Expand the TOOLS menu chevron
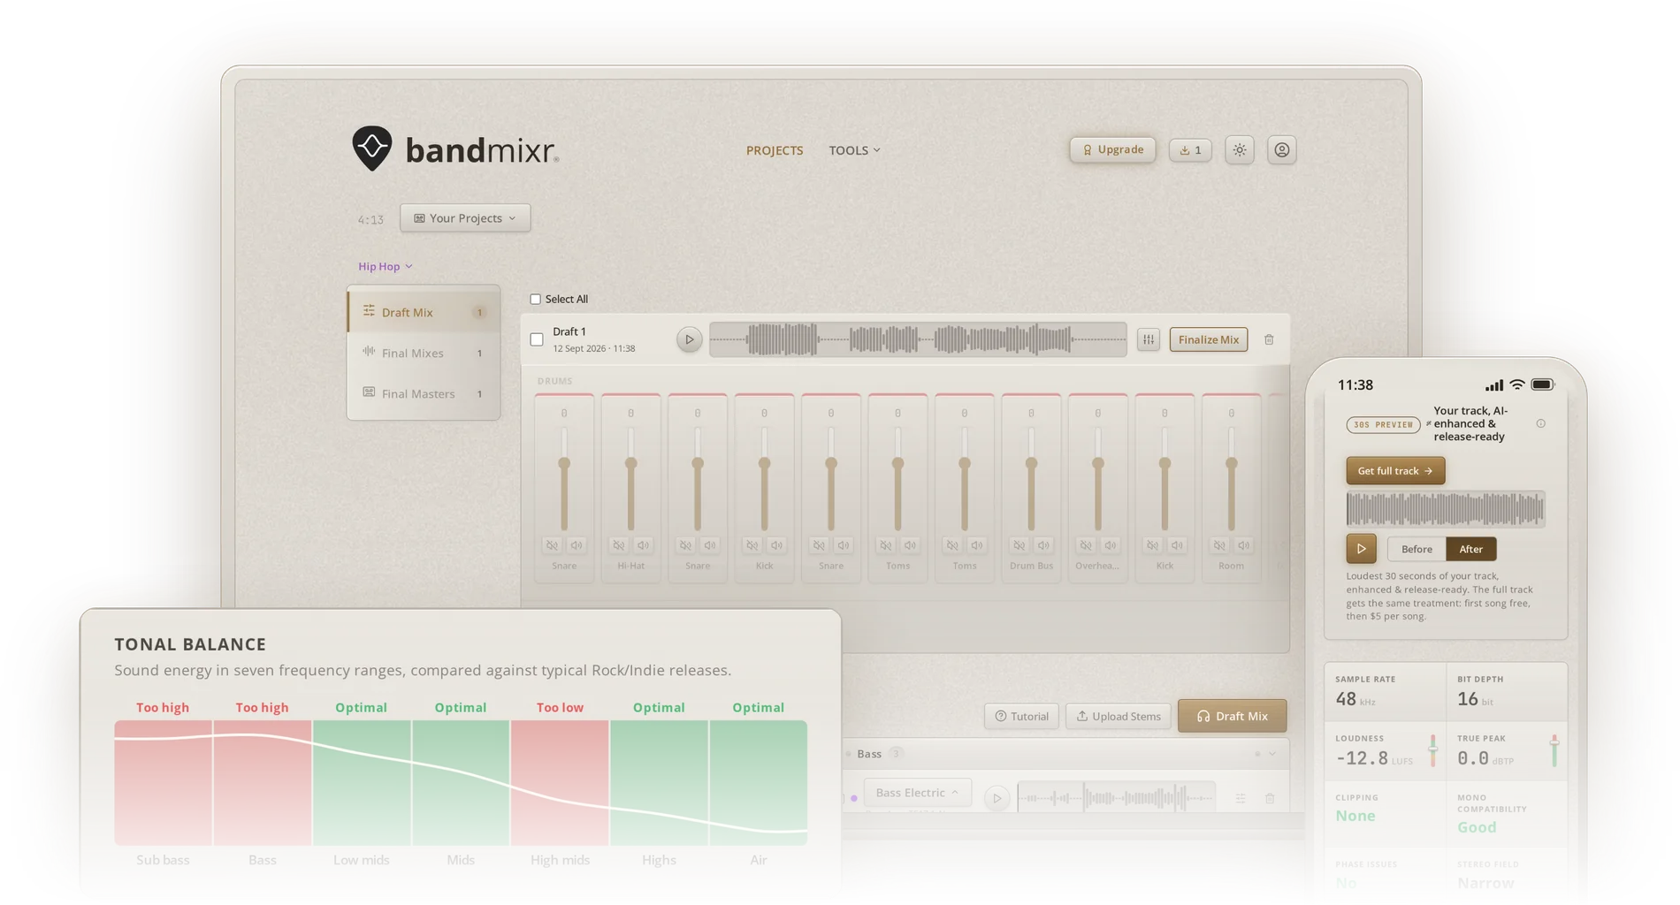Viewport: 1680px width, 905px height. click(876, 150)
